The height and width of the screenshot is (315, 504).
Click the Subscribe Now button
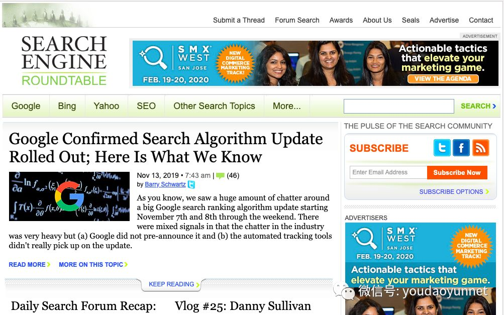click(457, 173)
